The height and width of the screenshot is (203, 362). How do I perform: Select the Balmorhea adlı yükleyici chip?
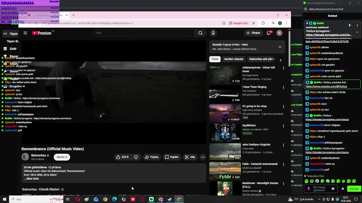click(x=262, y=59)
